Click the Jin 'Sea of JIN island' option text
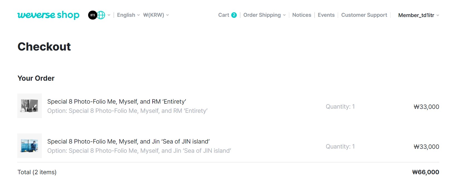Screen dimensions: 463x184 tap(139, 151)
